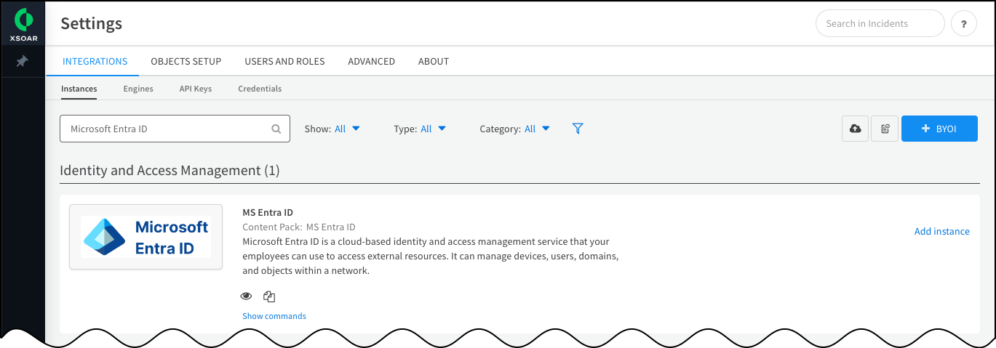Click the Search in Incidents field

click(x=880, y=23)
